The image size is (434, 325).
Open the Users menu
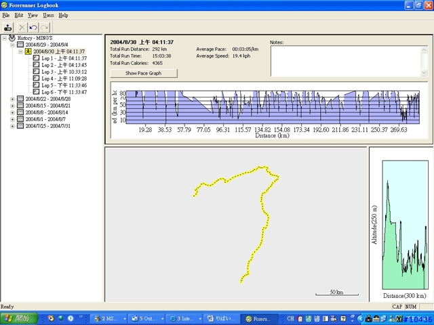[48, 16]
